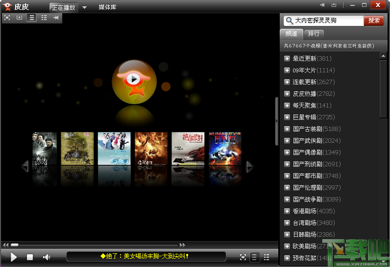Click the 国产战争剧 label
This screenshot has height=267, width=390.
[x=307, y=199]
